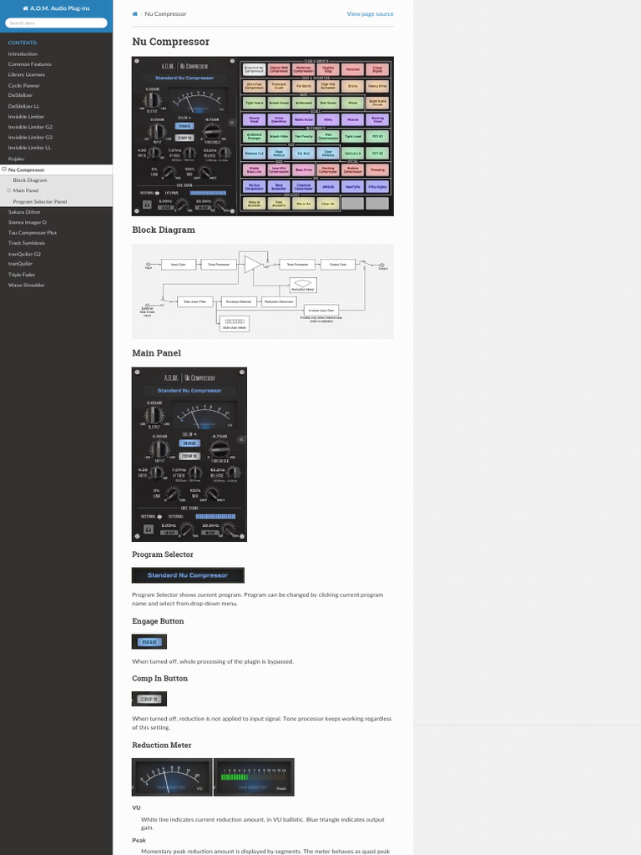The image size is (641, 855).
Task: Click the Nu Compressor breadcrumb text
Action: click(x=165, y=13)
